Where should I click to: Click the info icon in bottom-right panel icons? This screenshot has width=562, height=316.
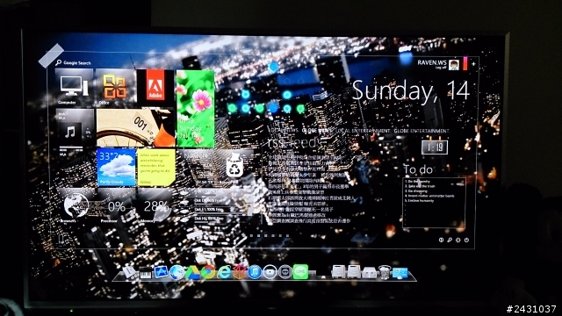click(441, 240)
